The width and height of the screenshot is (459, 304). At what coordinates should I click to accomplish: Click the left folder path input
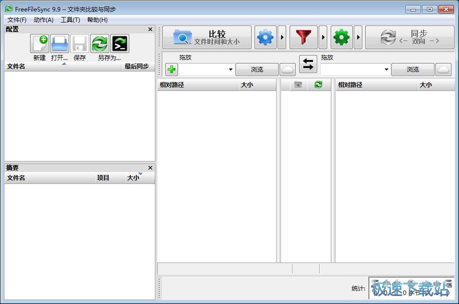203,69
